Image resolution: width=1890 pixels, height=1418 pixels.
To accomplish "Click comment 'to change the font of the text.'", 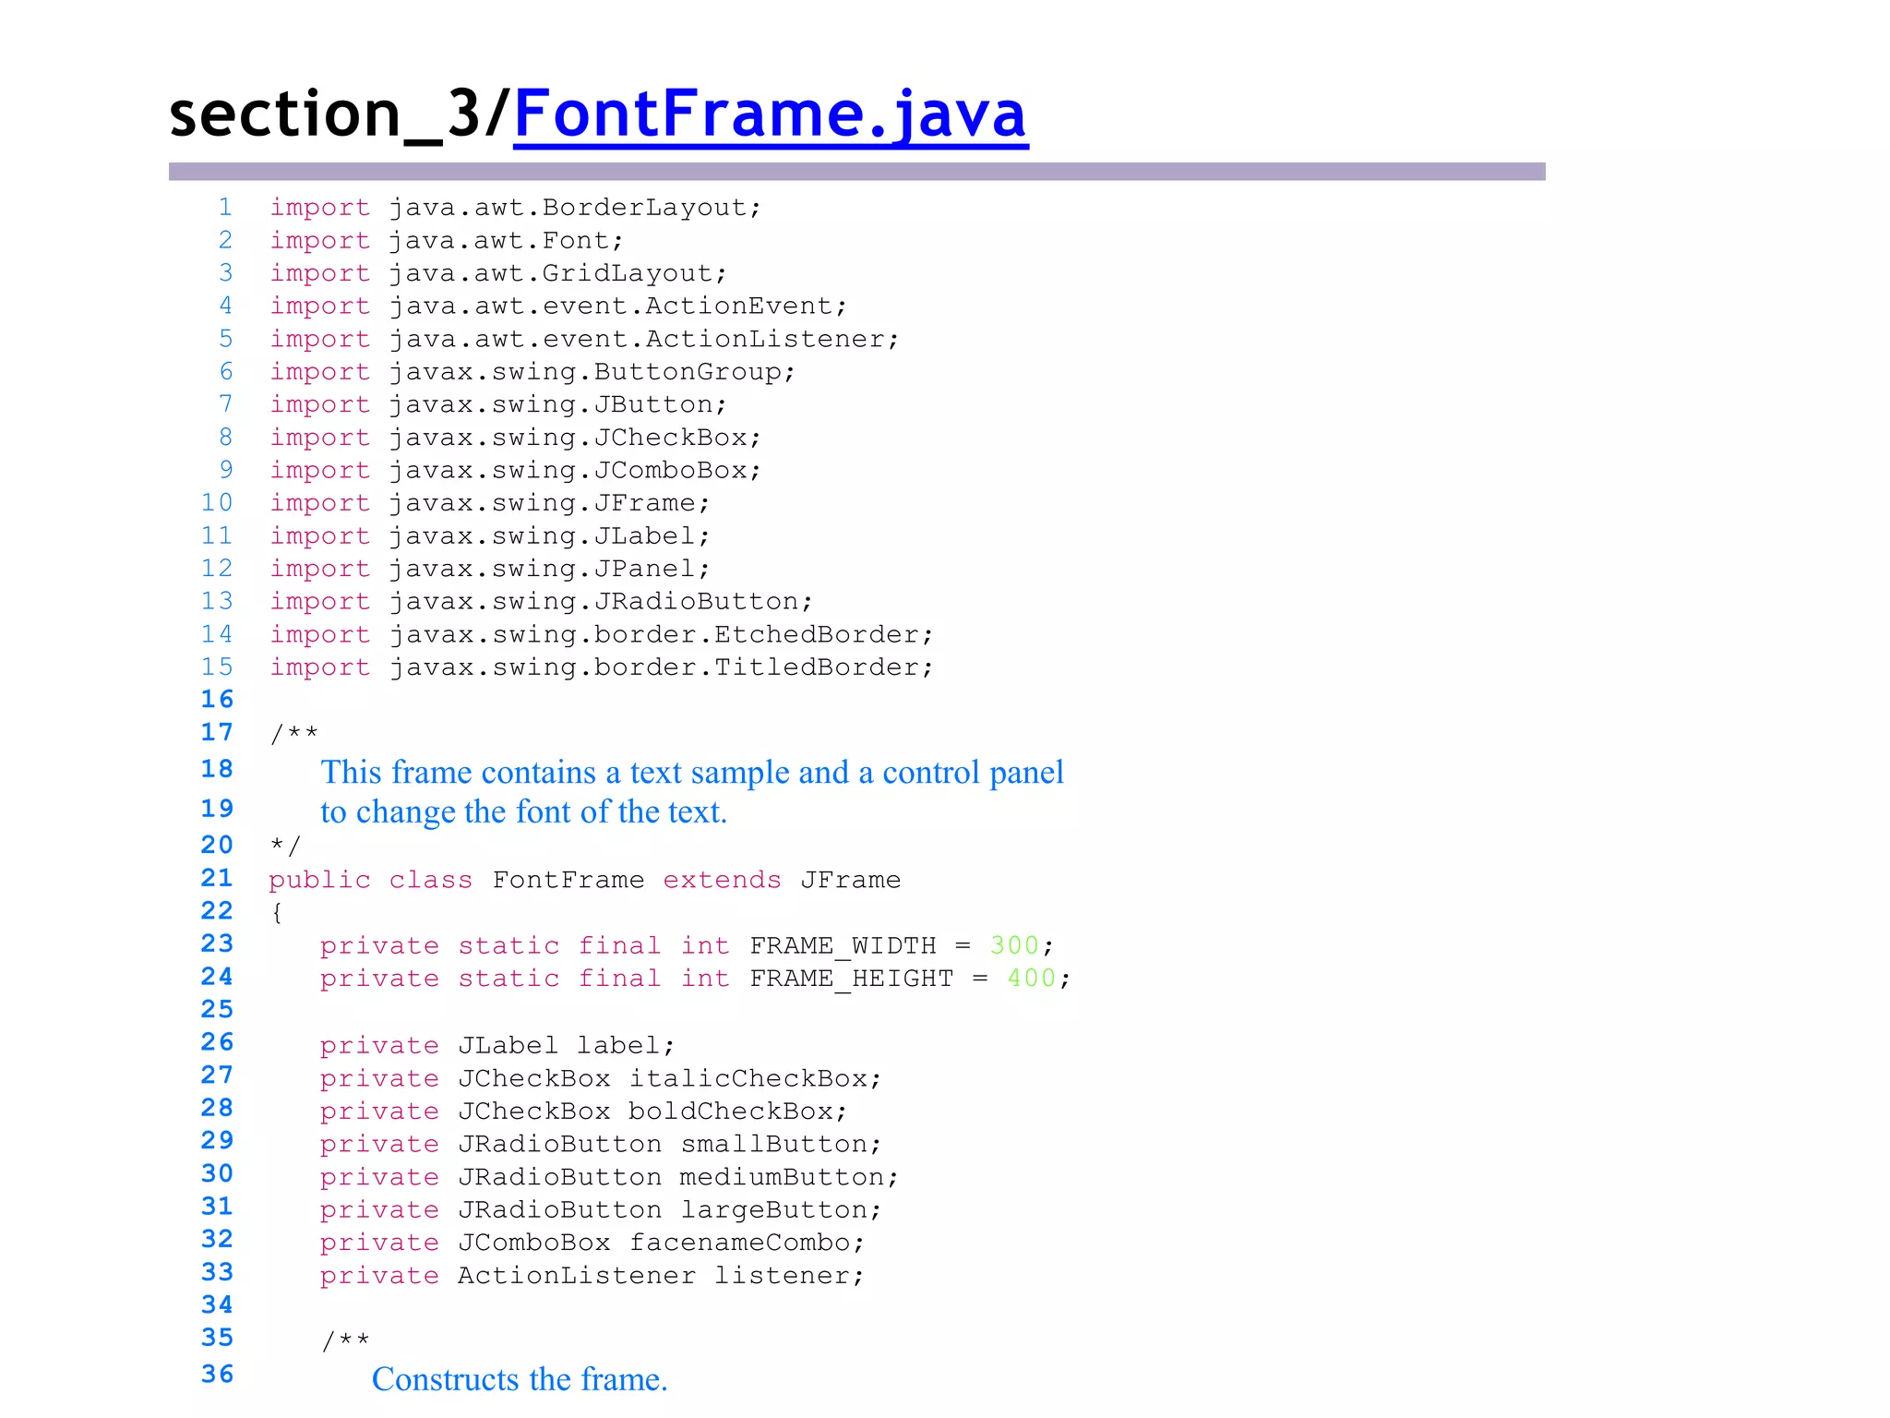I will [524, 812].
